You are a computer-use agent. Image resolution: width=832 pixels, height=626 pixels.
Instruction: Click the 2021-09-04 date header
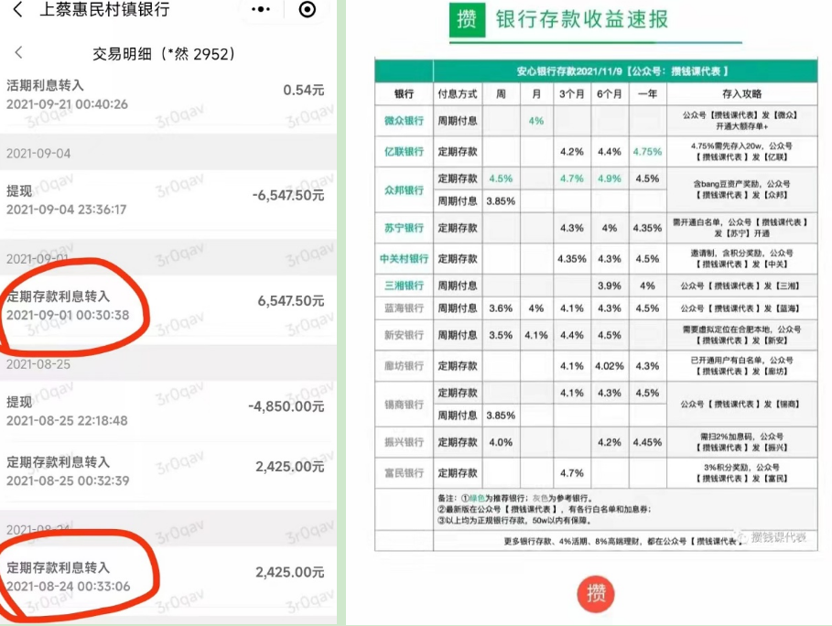click(x=38, y=154)
